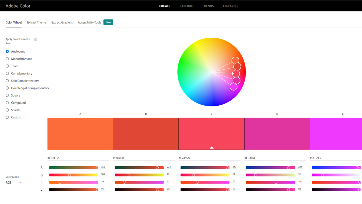Open Accessibility Tools
362x204 pixels.
(x=89, y=22)
